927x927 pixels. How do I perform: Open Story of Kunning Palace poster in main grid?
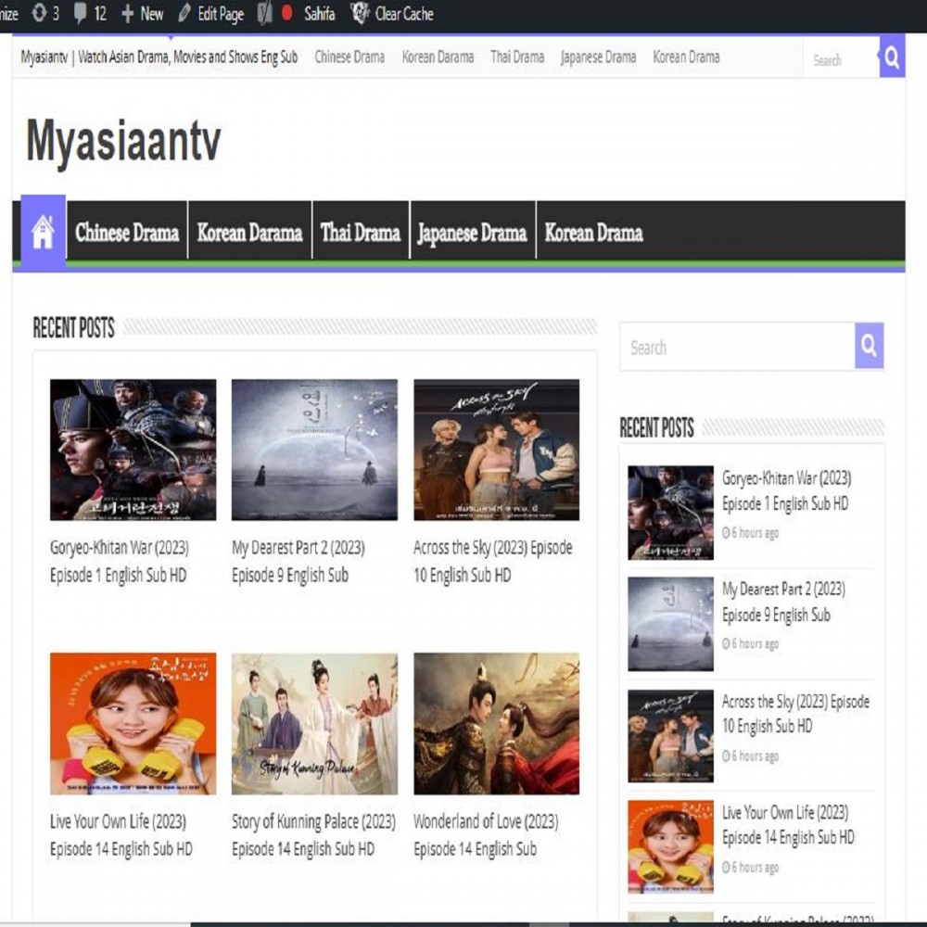point(314,724)
